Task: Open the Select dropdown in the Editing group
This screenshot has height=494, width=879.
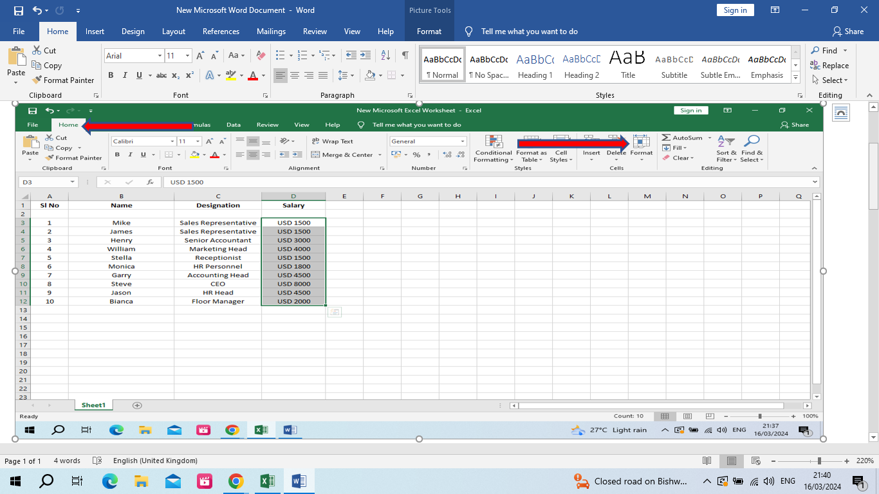Action: coord(830,80)
